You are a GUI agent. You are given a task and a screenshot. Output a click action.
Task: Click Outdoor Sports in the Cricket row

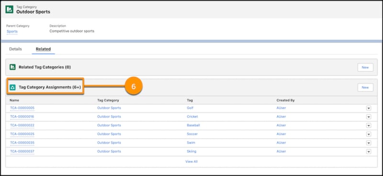(x=109, y=117)
